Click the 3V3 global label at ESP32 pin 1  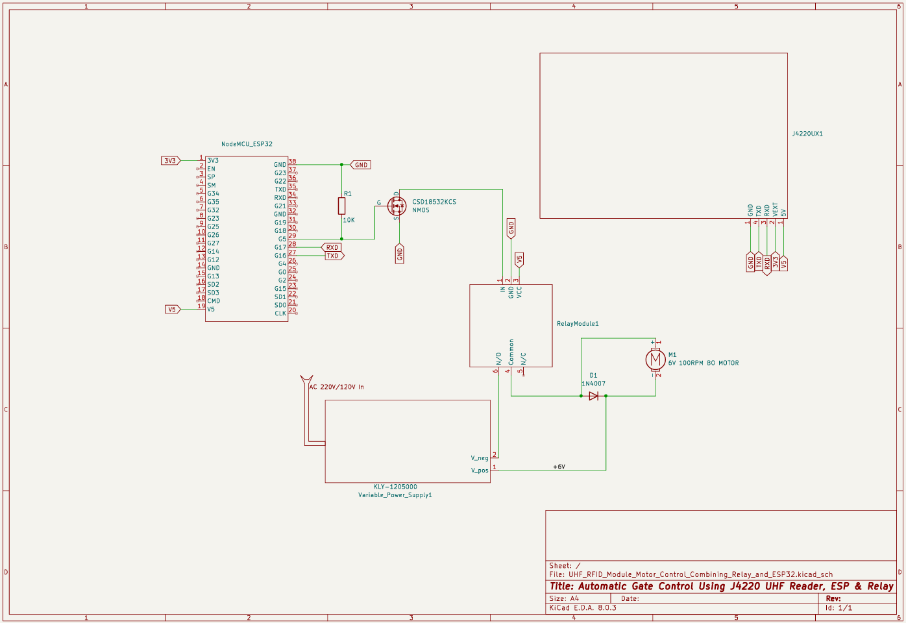[x=171, y=160]
